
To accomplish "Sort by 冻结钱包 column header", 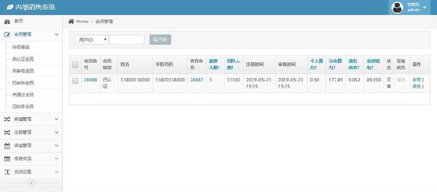I will tap(373, 64).
